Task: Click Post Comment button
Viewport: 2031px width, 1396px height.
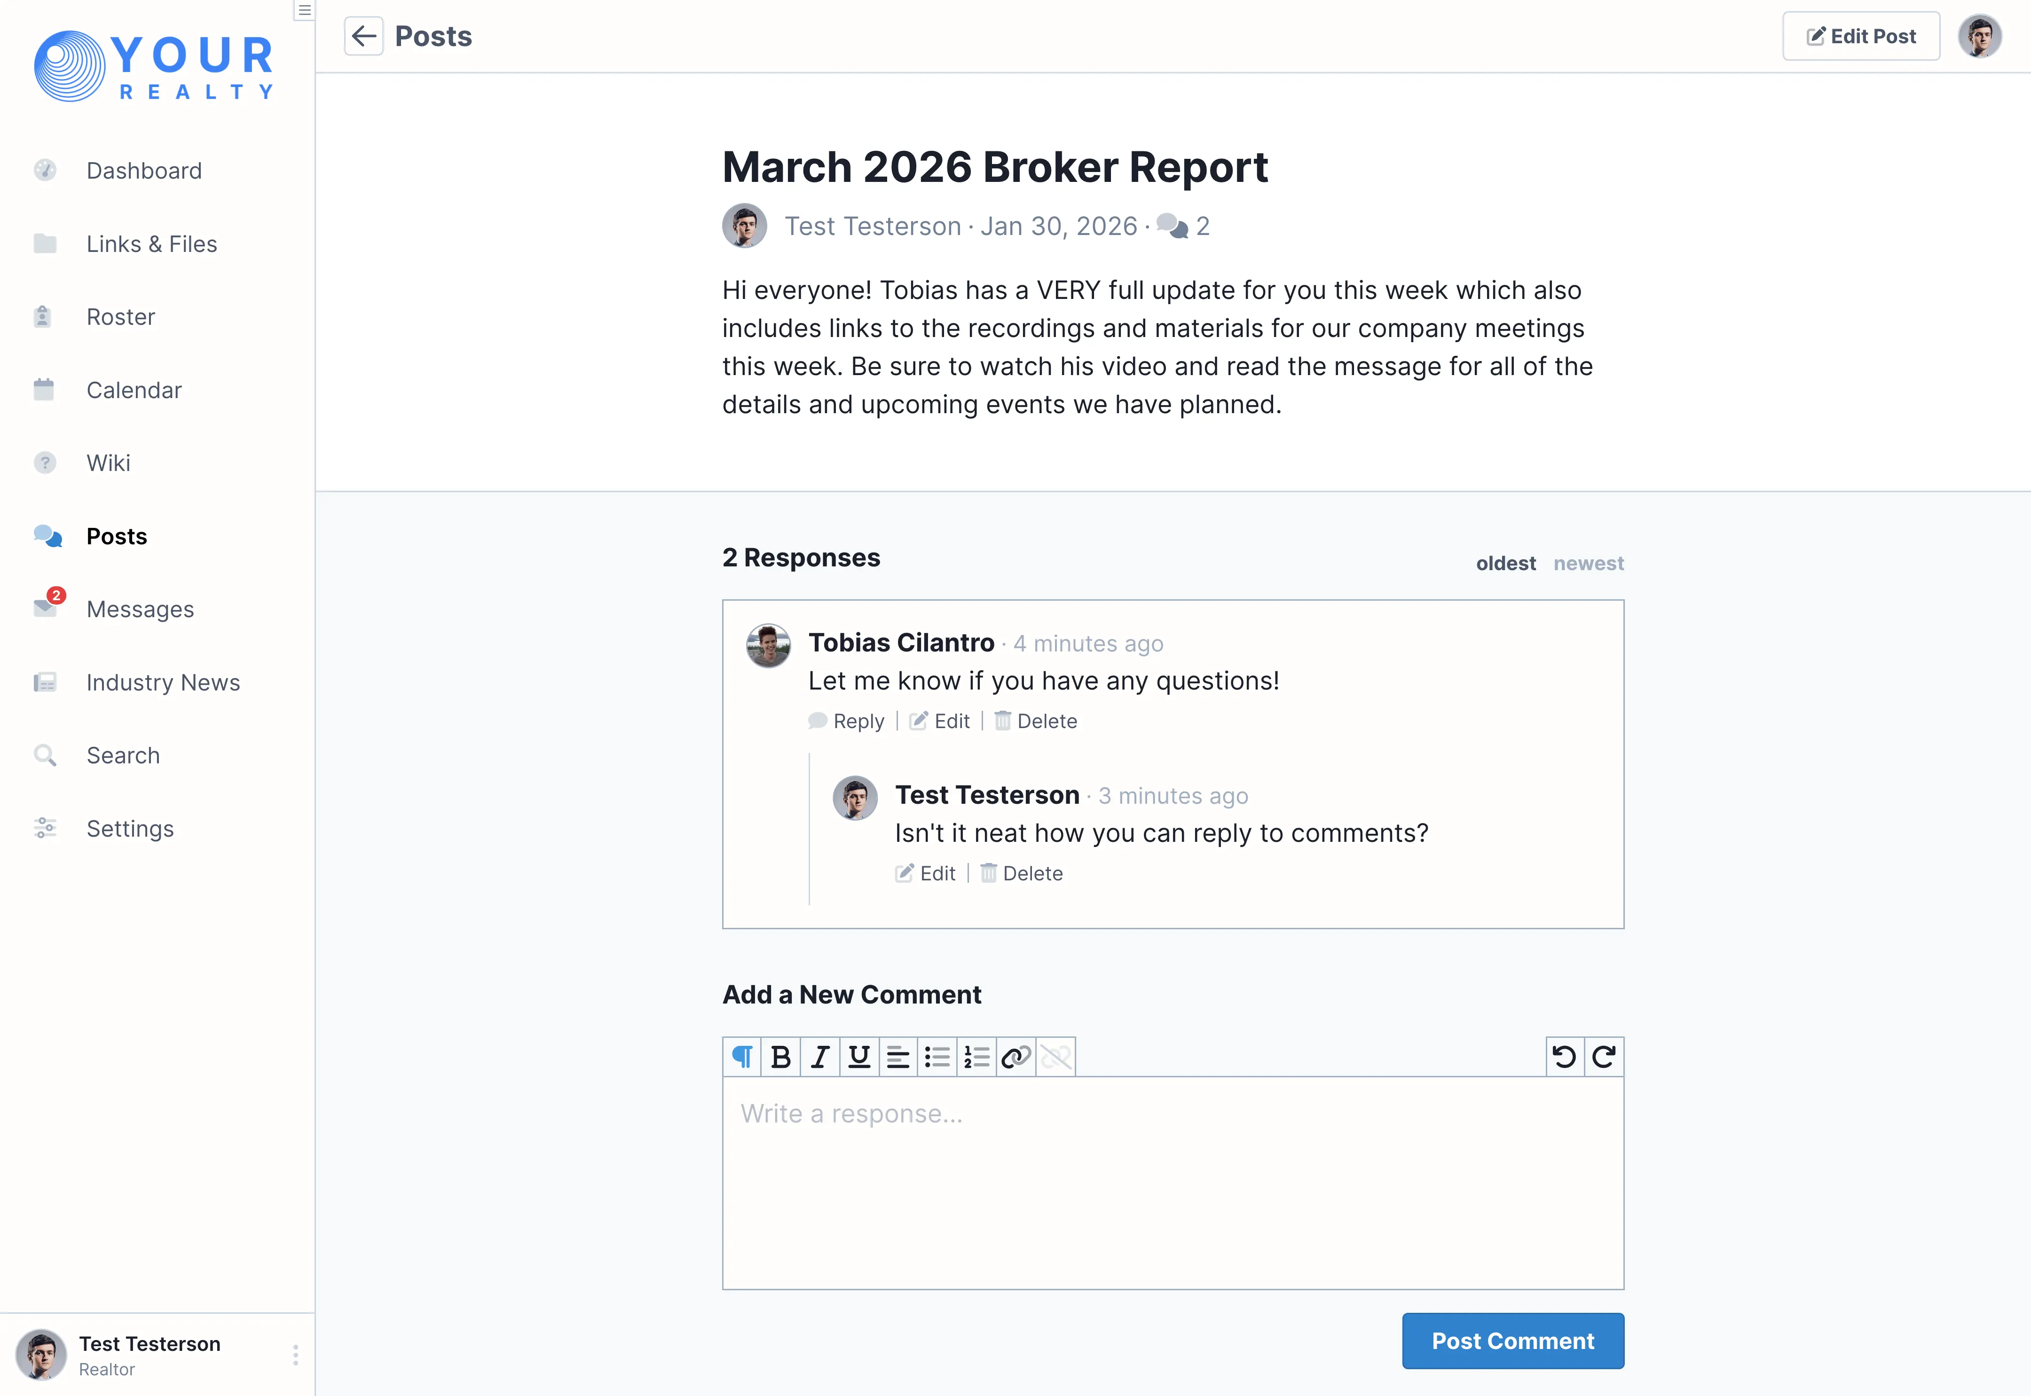Action: 1512,1340
